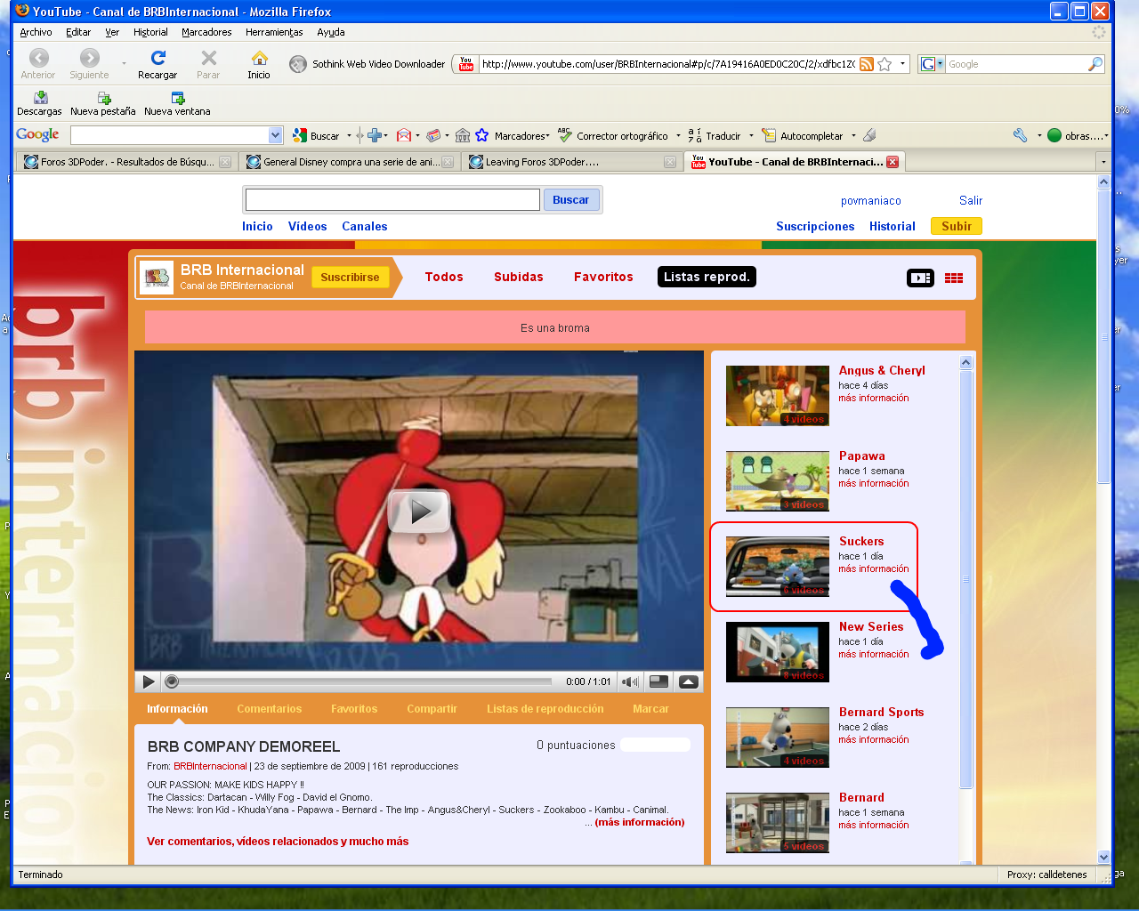Open the Suscripciones link
This screenshot has height=911, width=1139.
tap(815, 227)
